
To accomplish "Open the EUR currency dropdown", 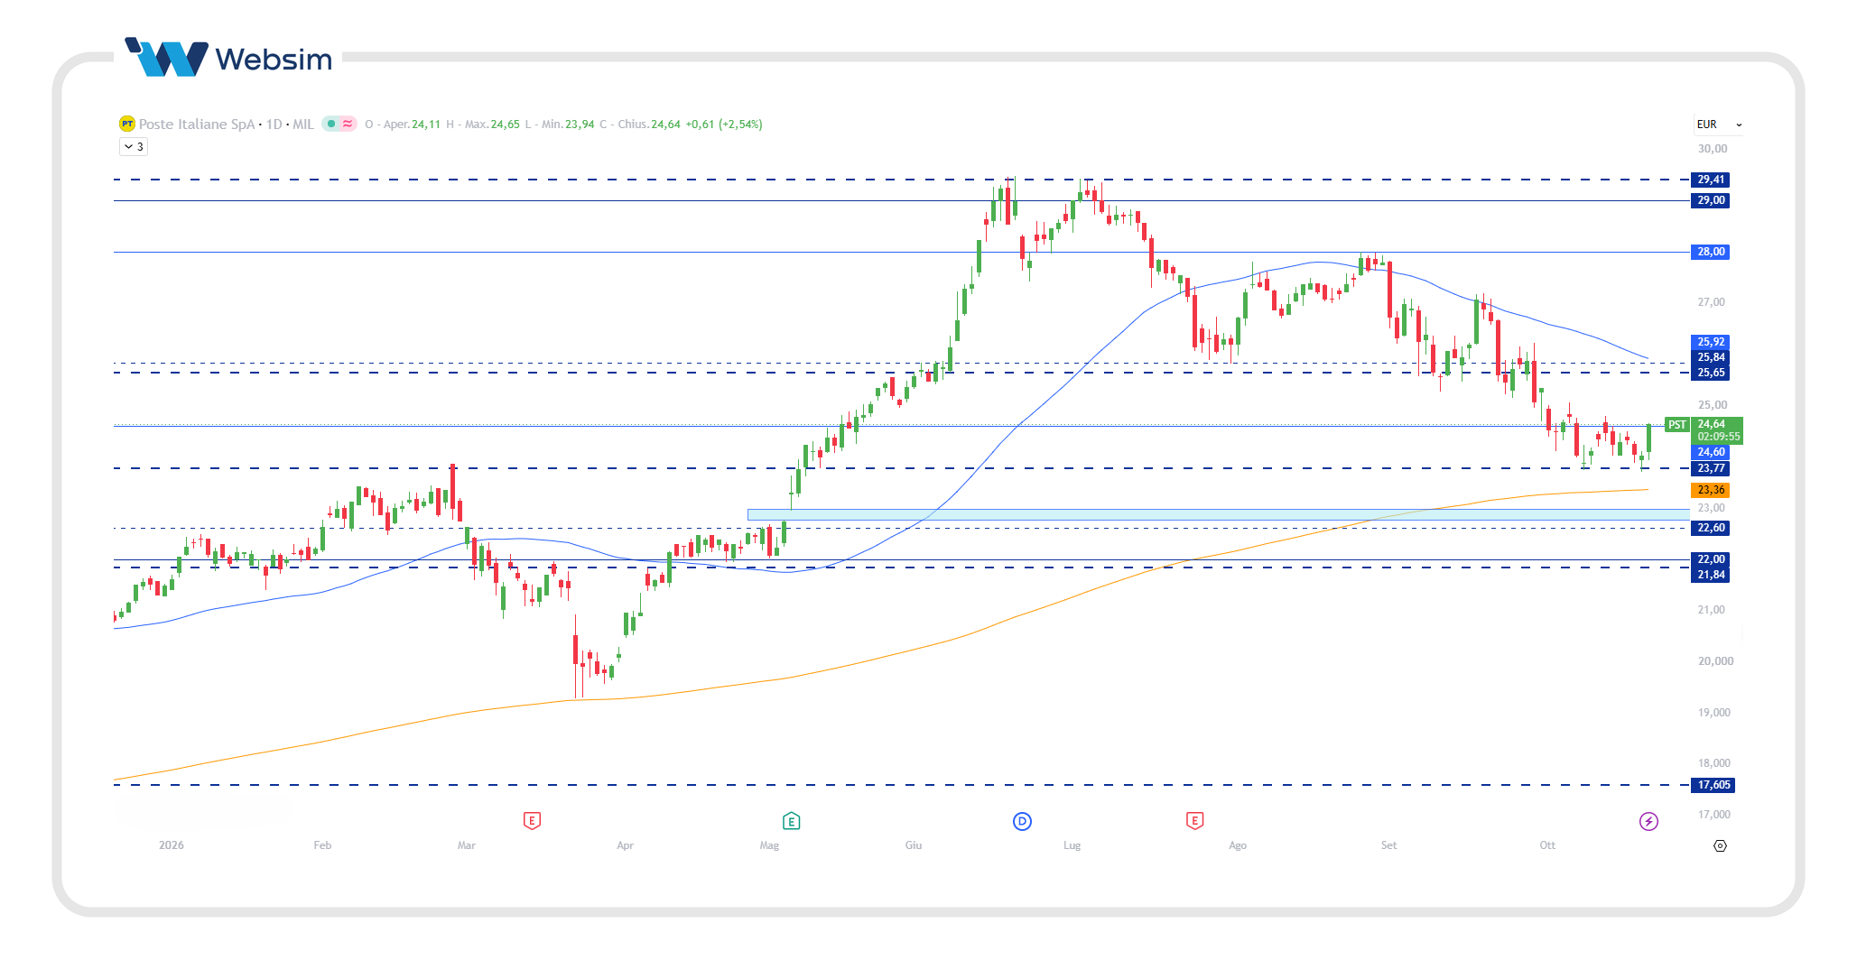I will [1719, 125].
